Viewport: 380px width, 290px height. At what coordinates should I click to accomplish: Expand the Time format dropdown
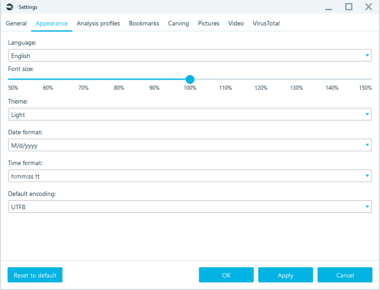click(190, 176)
